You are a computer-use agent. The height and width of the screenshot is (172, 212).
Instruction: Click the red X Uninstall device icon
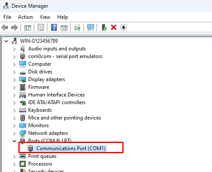click(114, 27)
